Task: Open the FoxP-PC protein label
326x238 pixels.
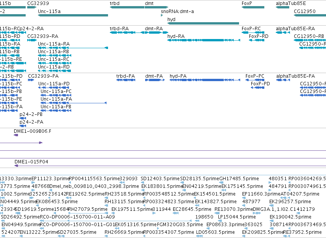Action: tap(255, 76)
